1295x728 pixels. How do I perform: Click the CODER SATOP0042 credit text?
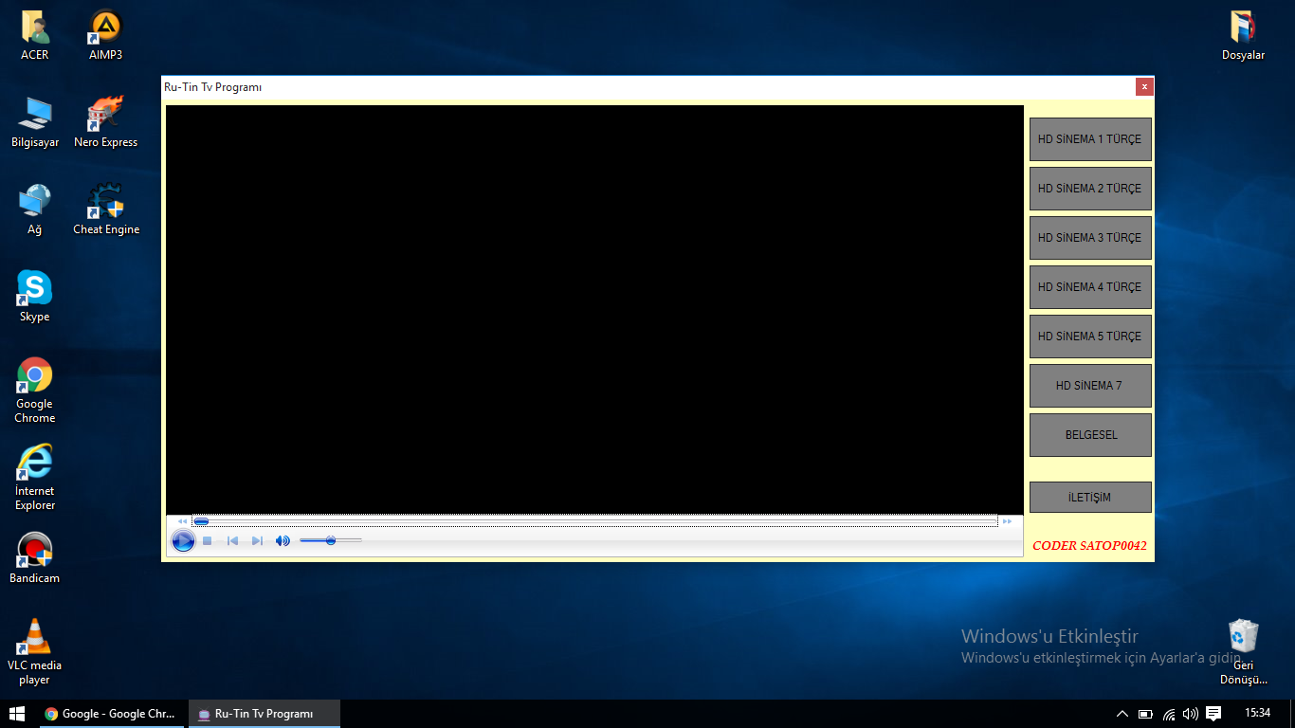[x=1089, y=546]
